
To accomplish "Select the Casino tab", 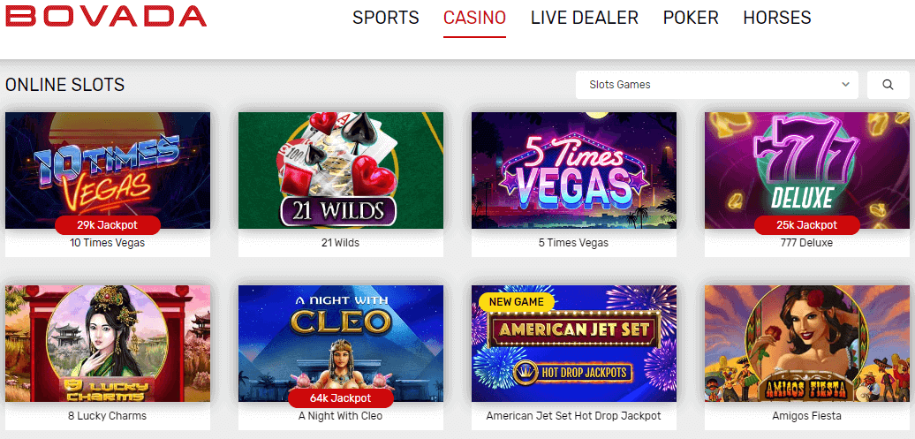I will click(x=474, y=18).
